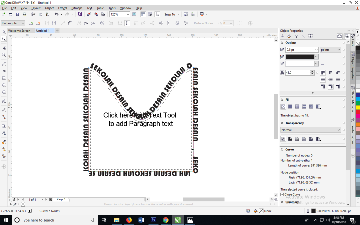Open the Bitmaps menu
Viewport: 360px width, 225px height.
(77, 8)
